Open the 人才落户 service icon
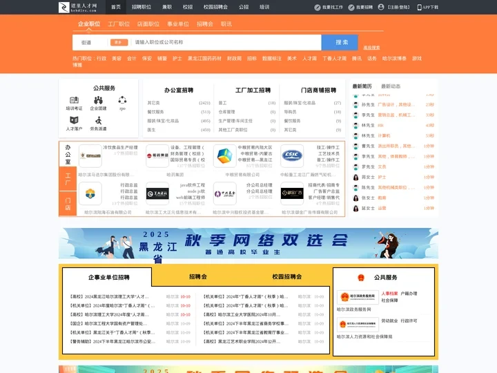 (x=74, y=120)
